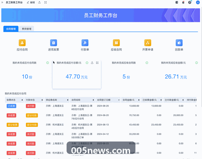Click the 10 份 statistic value

(x=27, y=77)
